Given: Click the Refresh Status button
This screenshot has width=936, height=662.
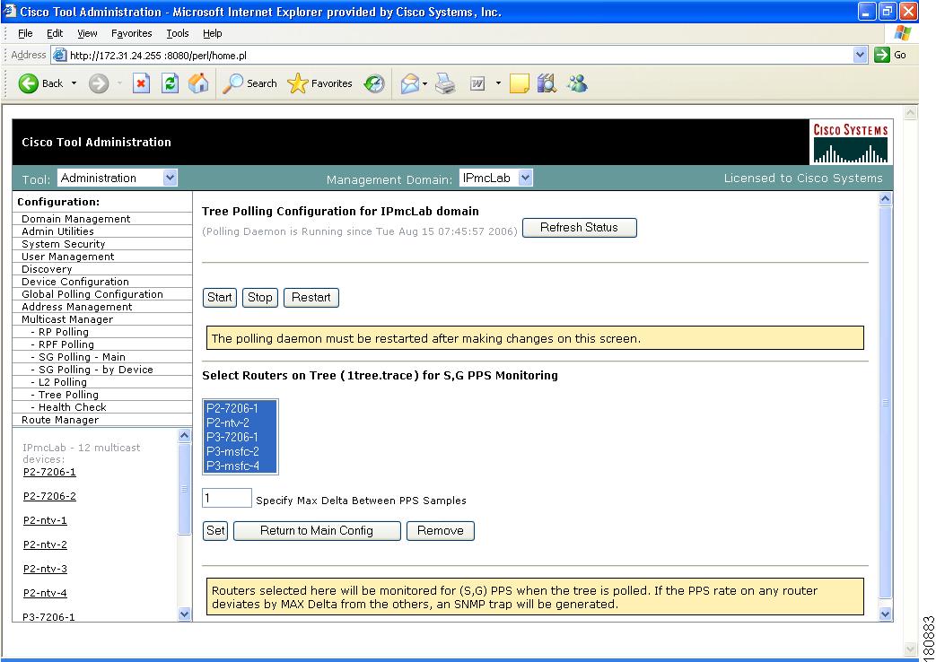Looking at the screenshot, I should coord(579,228).
